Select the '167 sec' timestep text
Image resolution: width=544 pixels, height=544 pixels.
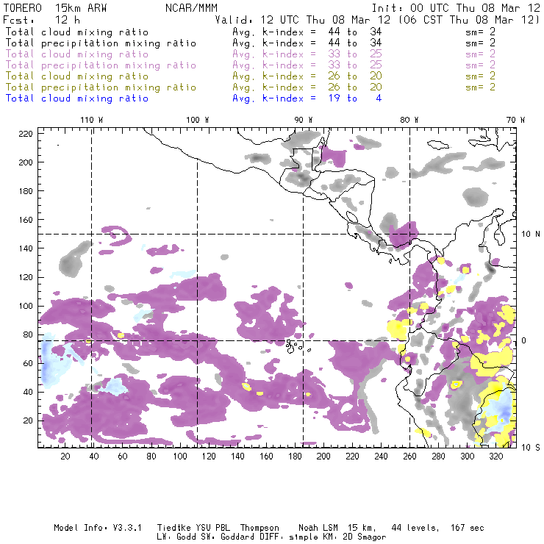pos(468,528)
